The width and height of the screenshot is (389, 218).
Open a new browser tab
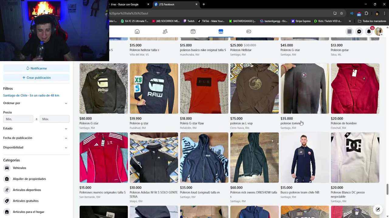(x=204, y=4)
